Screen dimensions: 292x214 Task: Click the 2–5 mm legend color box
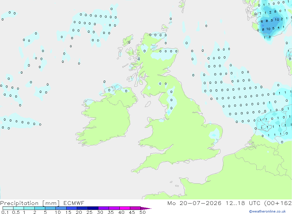pos(40,208)
